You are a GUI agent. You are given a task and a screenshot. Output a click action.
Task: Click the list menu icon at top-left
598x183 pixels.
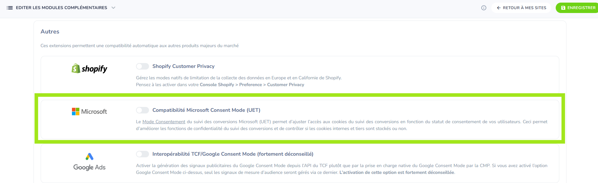click(10, 8)
